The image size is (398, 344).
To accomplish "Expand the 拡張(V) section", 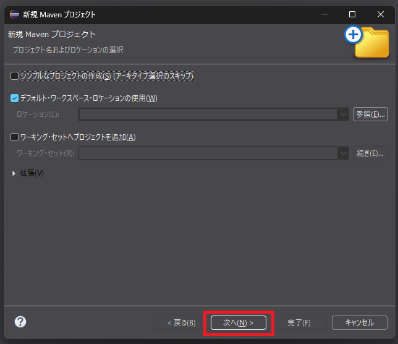I will [14, 173].
